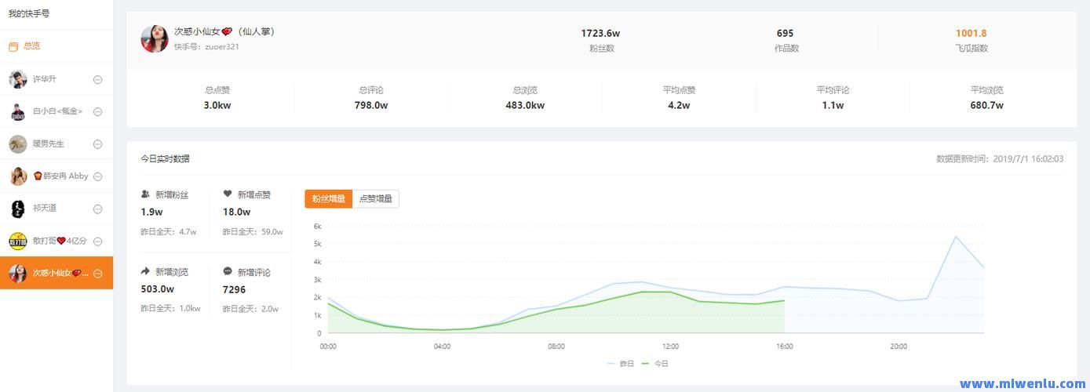The image size is (1090, 392).
Task: Click the minus icon beside 白小白
Action: pyautogui.click(x=98, y=111)
